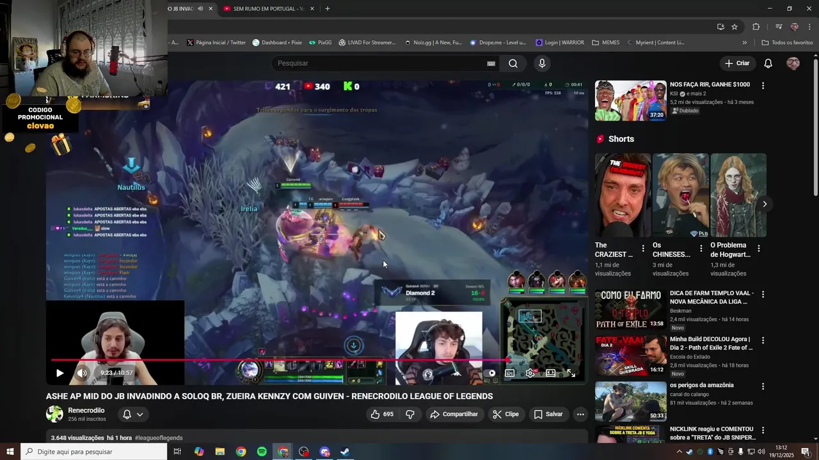Click the Clipe button
This screenshot has width=819, height=460.
coord(505,414)
